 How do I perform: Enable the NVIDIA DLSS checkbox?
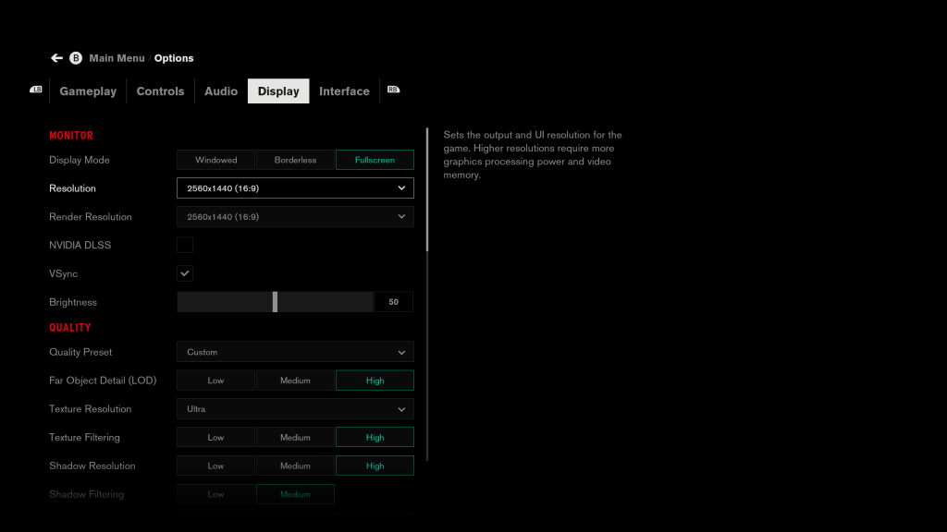(185, 245)
